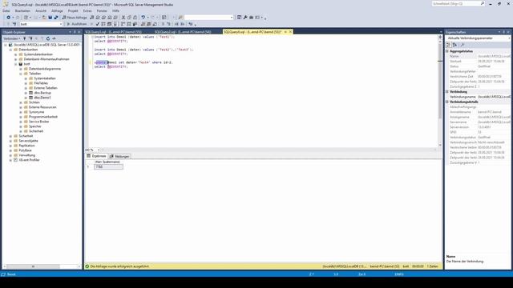Click the categorized sort icon in Eigenschaften
This screenshot has width=513, height=288.
449,45
